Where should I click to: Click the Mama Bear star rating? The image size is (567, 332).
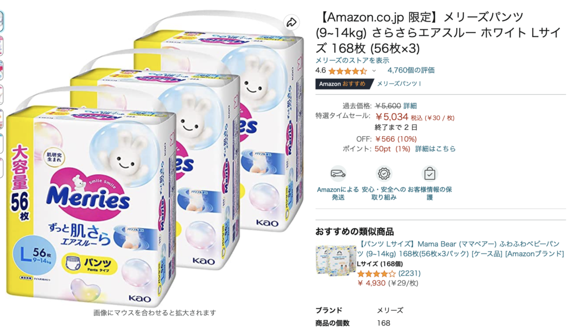pos(377,274)
